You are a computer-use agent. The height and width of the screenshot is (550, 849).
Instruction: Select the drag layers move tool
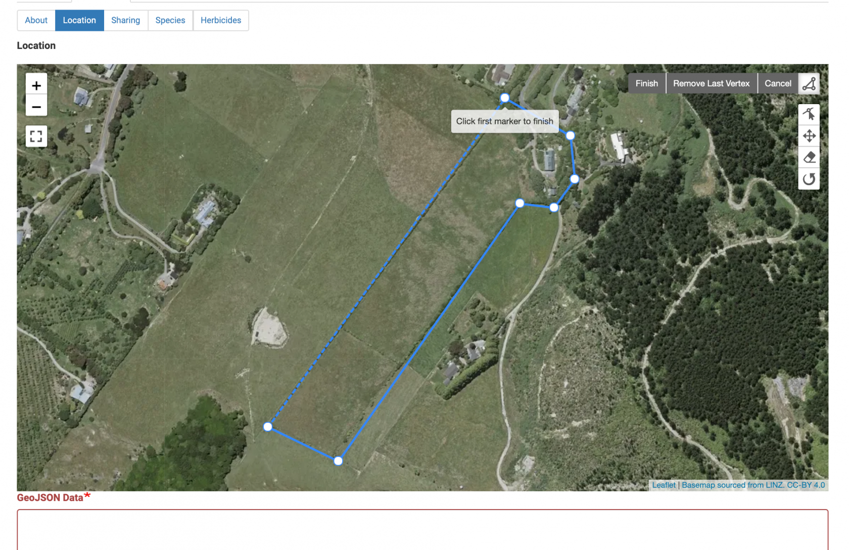809,136
